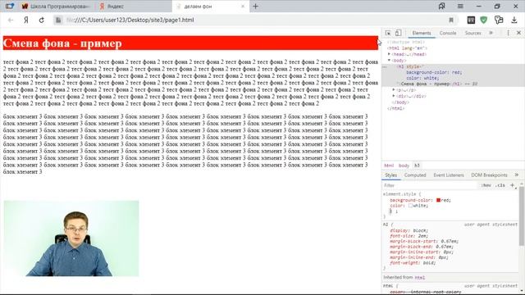Click the ellipsis beside the selected h1 row
This screenshot has width=525, height=295.
(386, 67)
